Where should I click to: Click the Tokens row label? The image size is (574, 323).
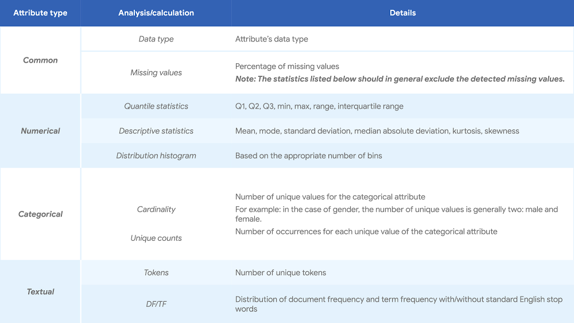pyautogui.click(x=156, y=272)
